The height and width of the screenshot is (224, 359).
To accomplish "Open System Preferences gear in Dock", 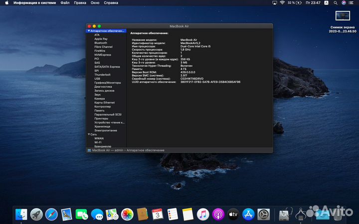I will click(264, 215).
